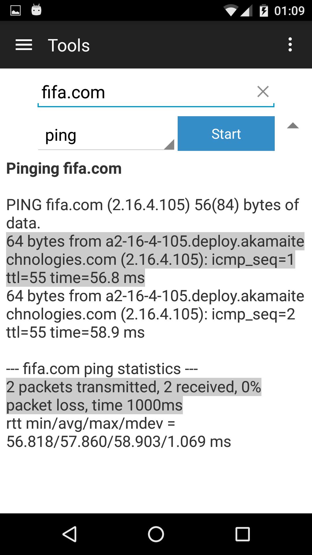Tap the battery charging icon
This screenshot has width=312, height=555.
click(x=263, y=11)
